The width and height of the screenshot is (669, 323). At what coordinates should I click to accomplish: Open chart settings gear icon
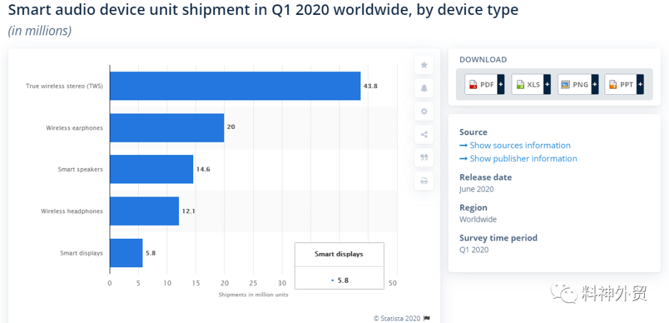424,112
